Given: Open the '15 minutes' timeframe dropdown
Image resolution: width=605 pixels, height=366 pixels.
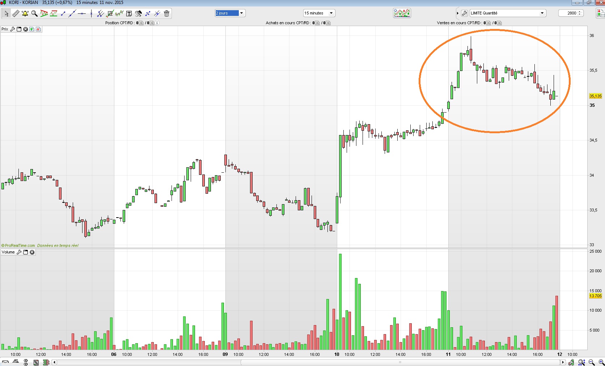Looking at the screenshot, I should [319, 13].
